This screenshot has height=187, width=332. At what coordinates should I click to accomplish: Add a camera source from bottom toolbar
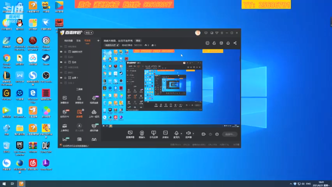click(x=142, y=134)
